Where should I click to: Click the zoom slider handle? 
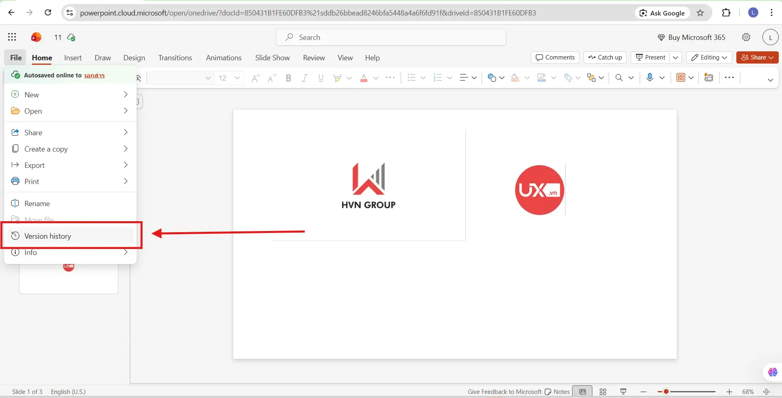click(x=666, y=391)
